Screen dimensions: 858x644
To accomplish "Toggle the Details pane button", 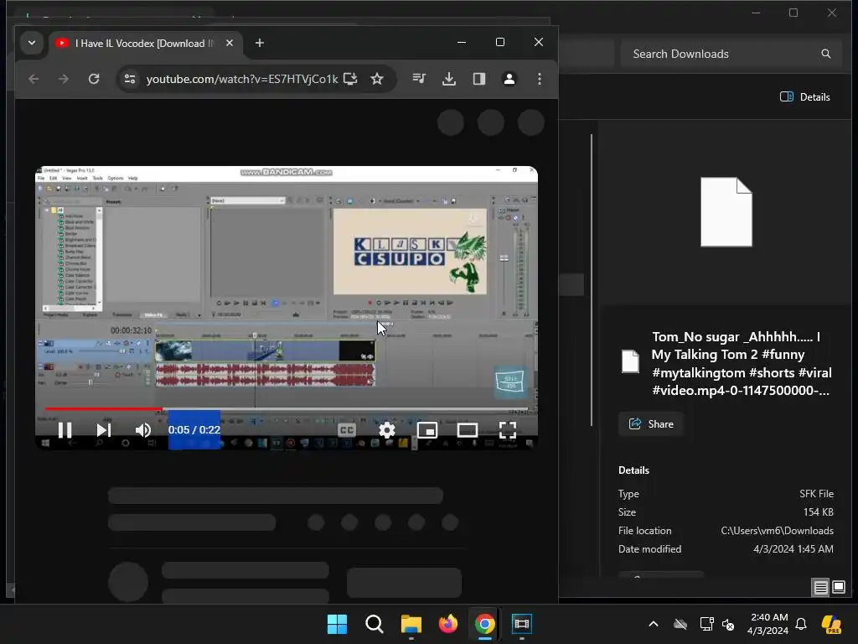I will coord(805,97).
